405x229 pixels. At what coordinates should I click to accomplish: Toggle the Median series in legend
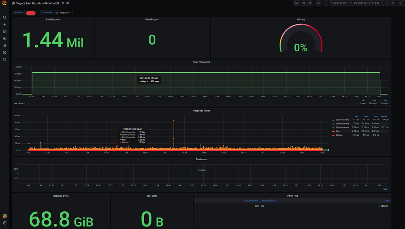pos(339,135)
